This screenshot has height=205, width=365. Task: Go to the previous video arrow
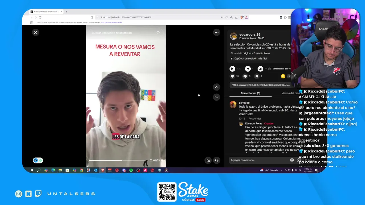click(217, 87)
